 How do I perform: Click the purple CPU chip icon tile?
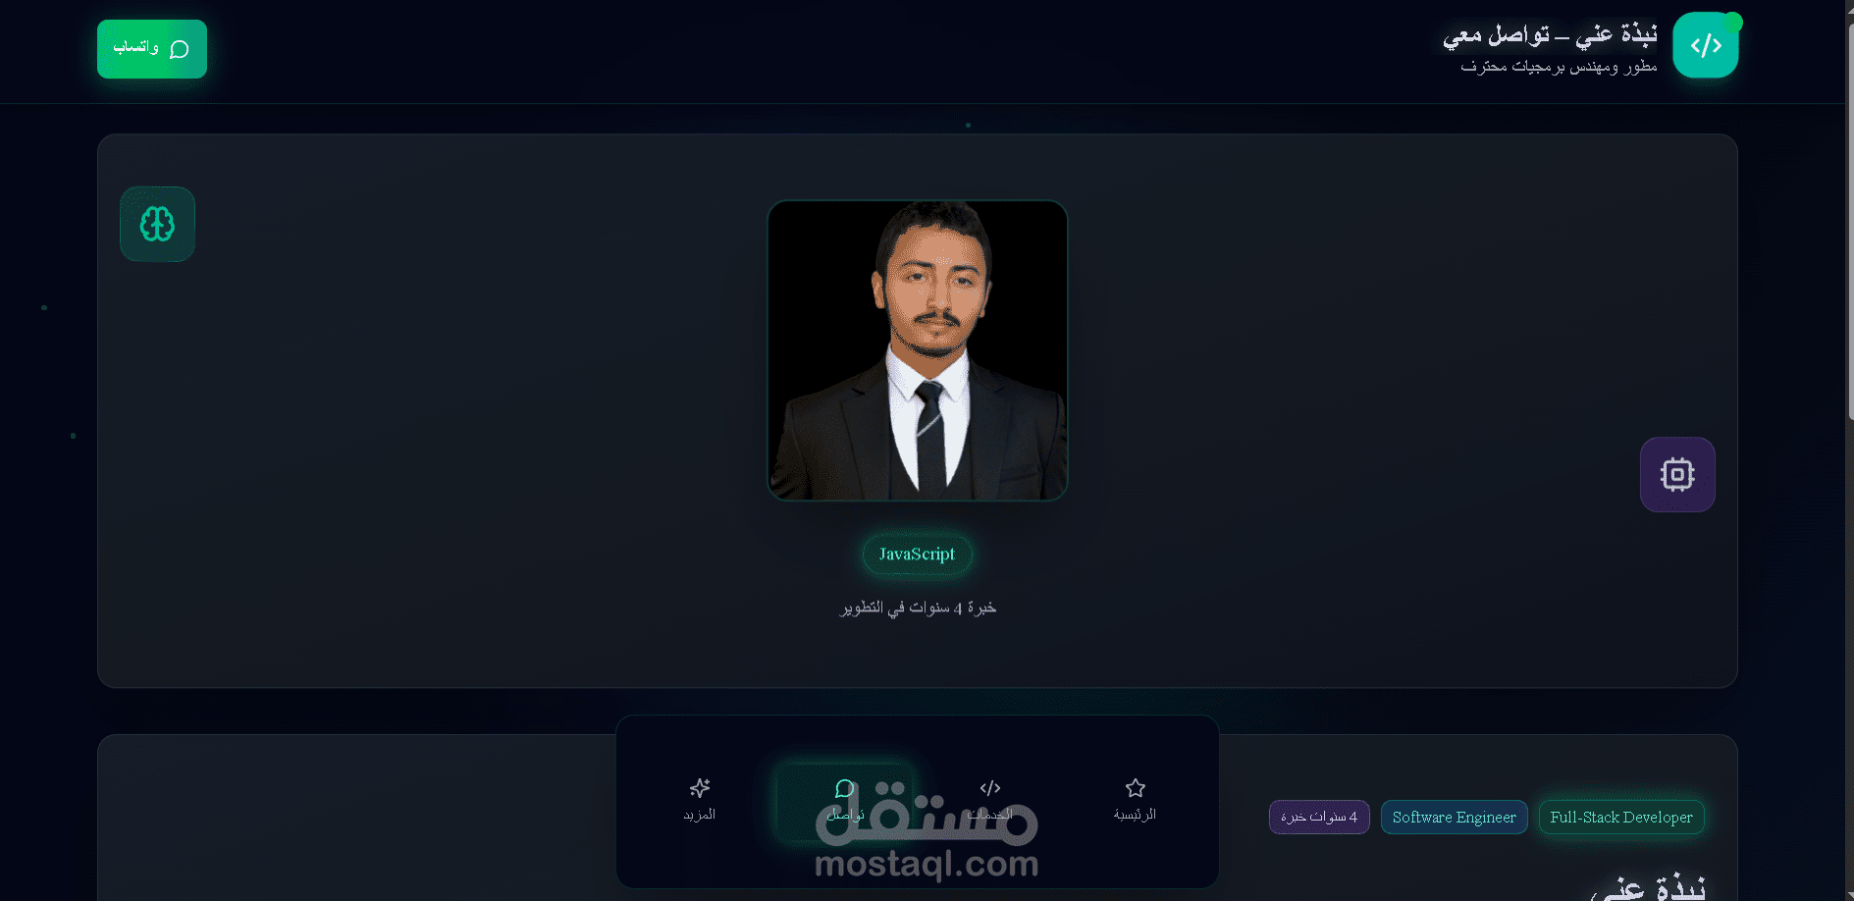(1677, 474)
